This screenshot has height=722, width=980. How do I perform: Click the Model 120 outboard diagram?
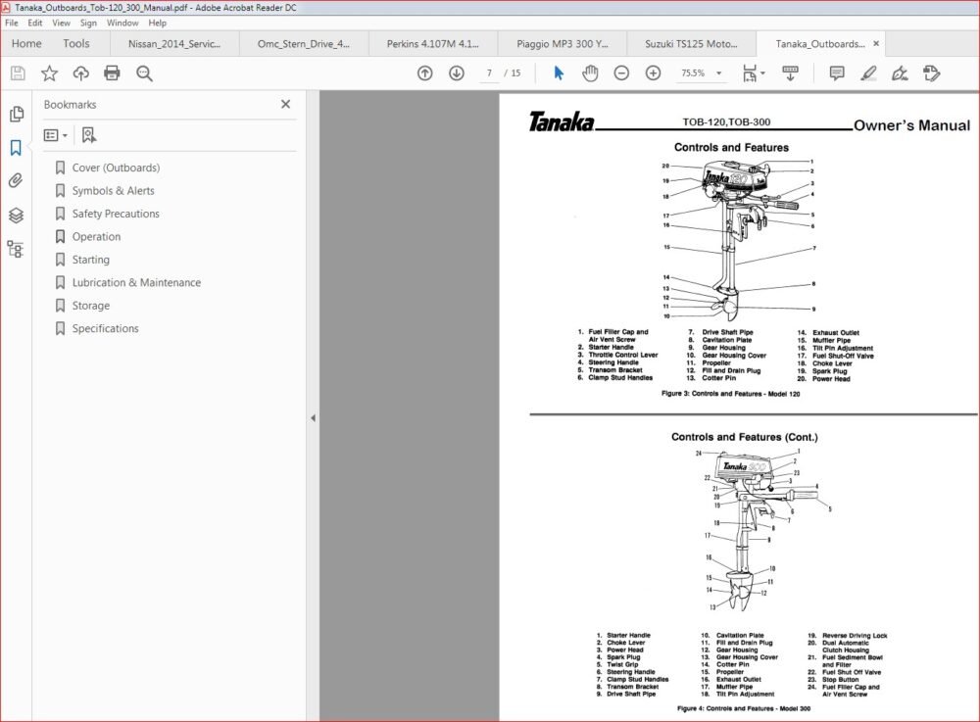pos(739,240)
